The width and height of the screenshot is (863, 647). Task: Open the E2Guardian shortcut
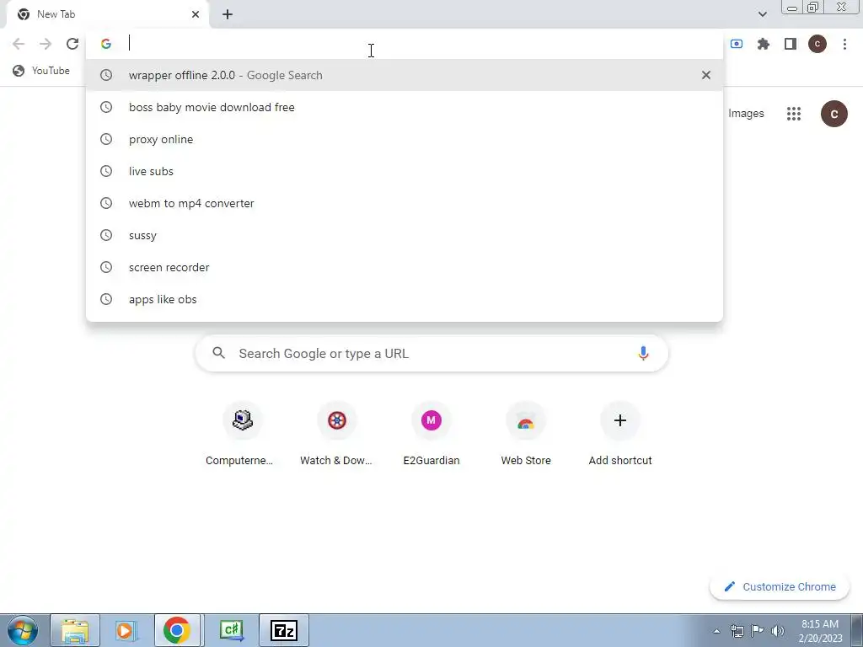tap(431, 435)
